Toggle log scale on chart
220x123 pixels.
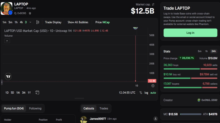146,93
